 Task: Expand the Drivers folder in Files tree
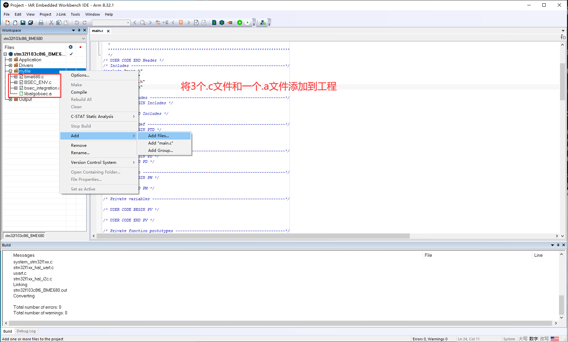(x=11, y=65)
